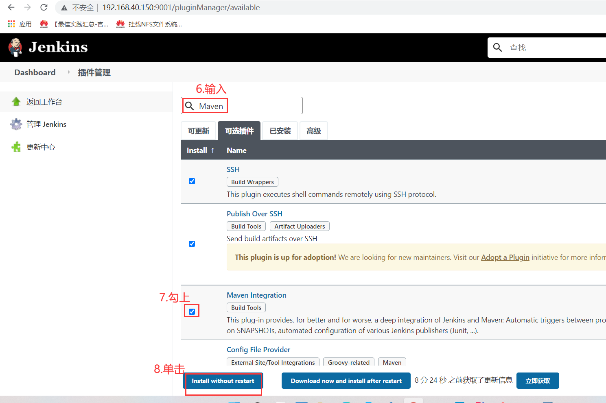
Task: Open the apps grid icon in bookmarks bar
Action: point(11,24)
